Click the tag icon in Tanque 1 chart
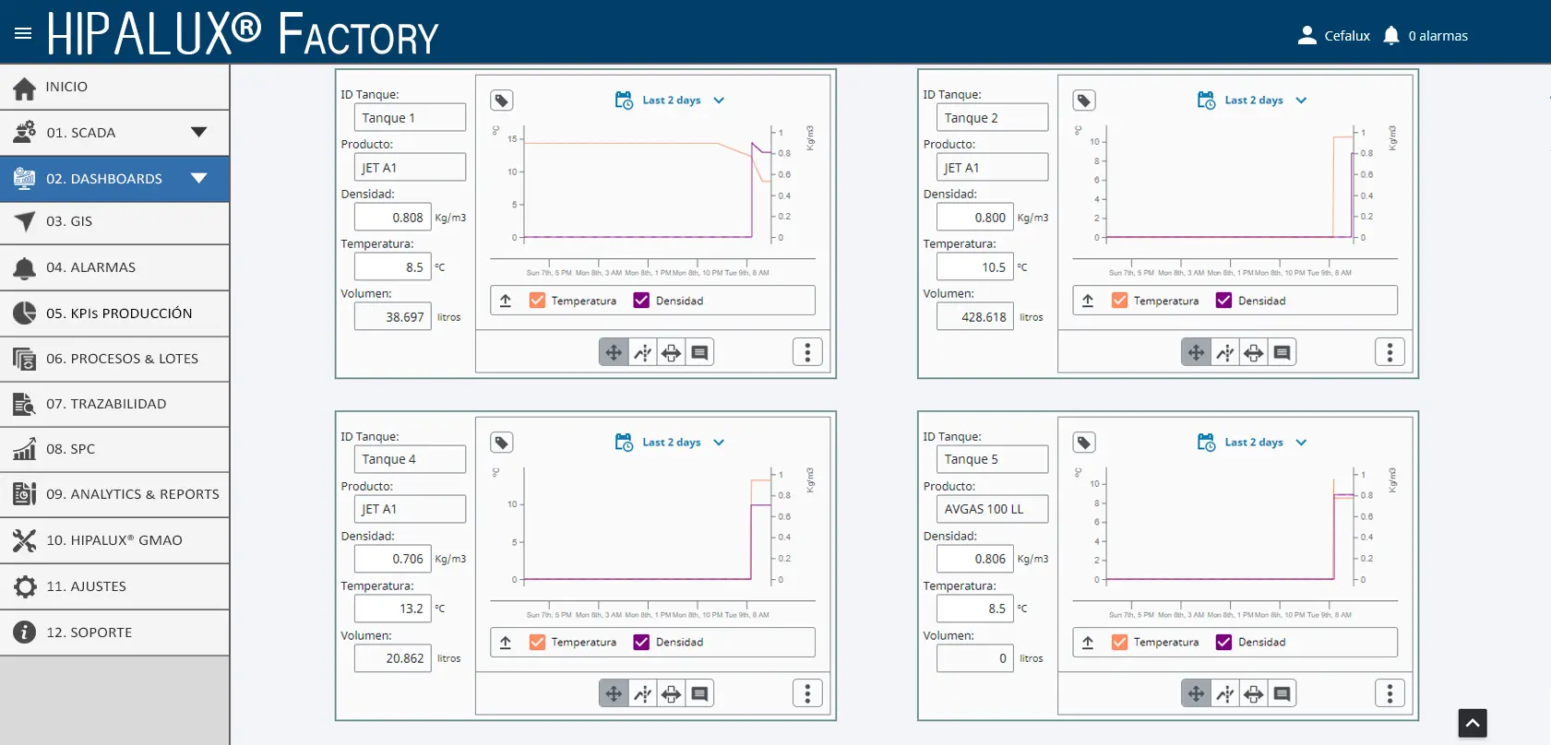The width and height of the screenshot is (1551, 745). 501,101
